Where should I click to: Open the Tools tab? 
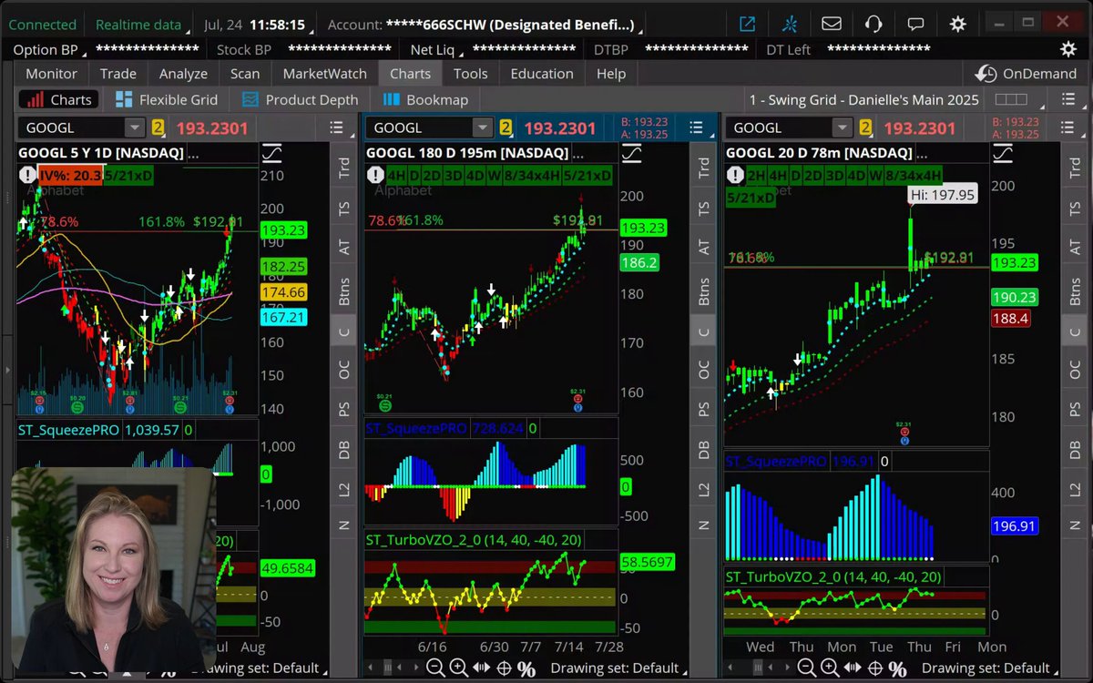[471, 74]
